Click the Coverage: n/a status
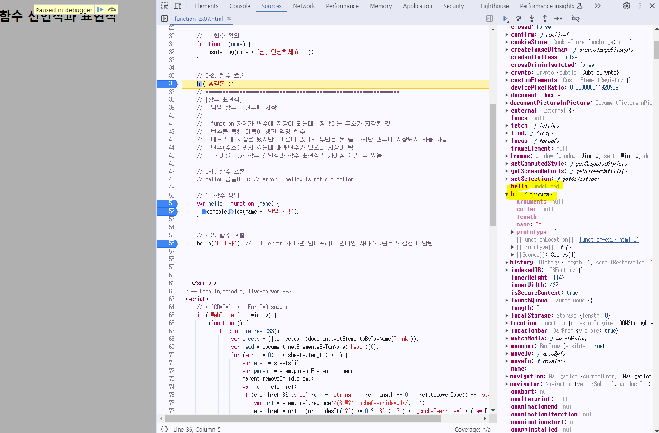The width and height of the screenshot is (659, 433). point(473,429)
